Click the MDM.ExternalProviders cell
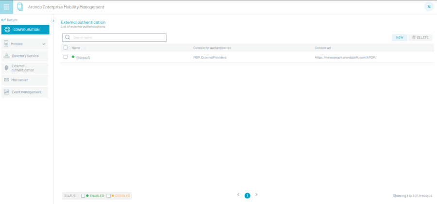This screenshot has width=437, height=204. click(210, 57)
